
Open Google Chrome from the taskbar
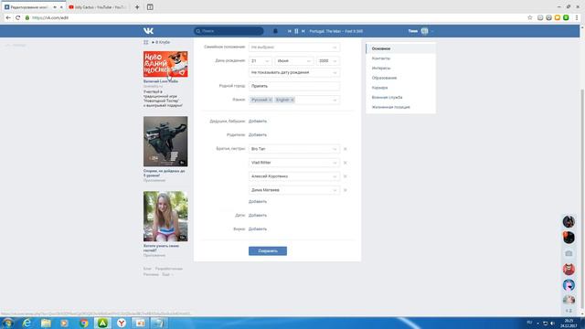83,323
